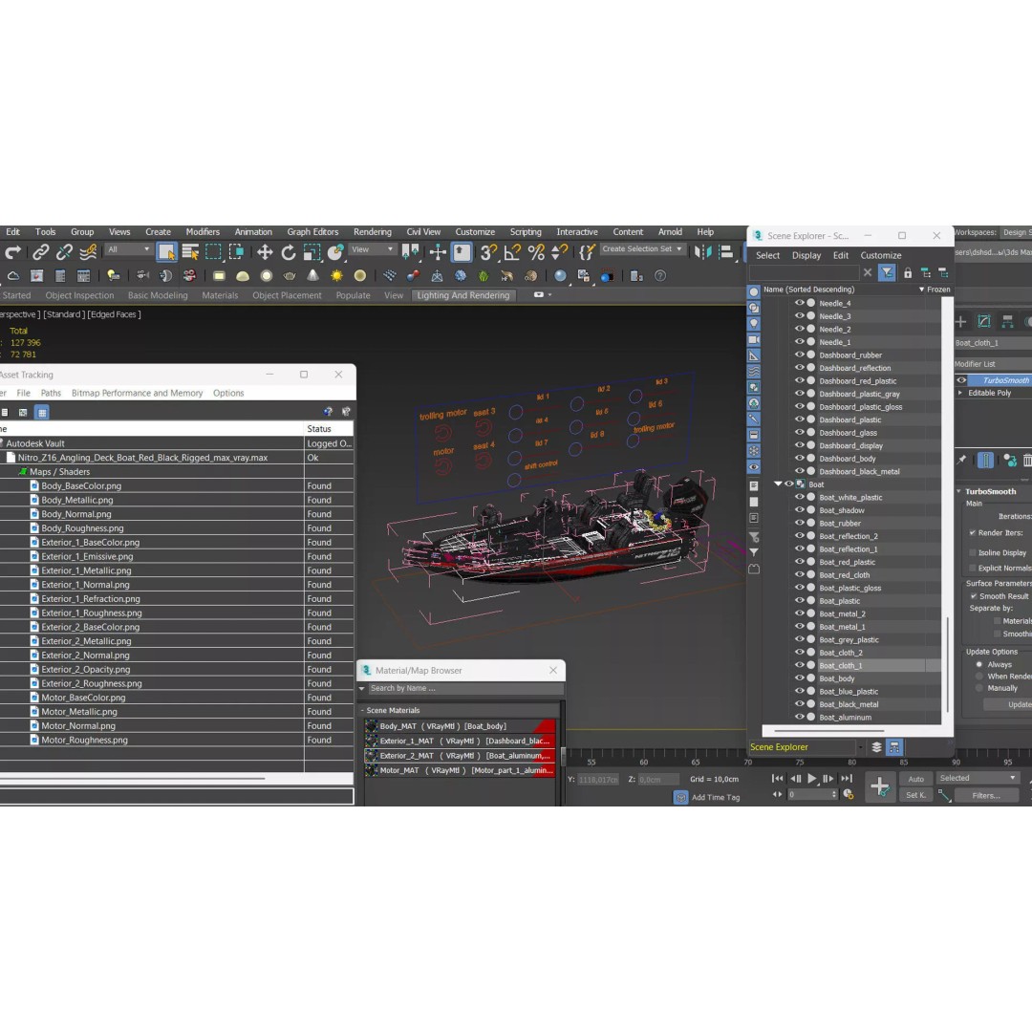Activate the Select Object tool
The image size is (1032, 1032).
point(166,252)
